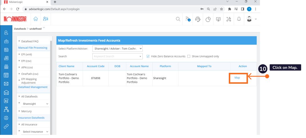Click the tab search chevron in title bar
The width and height of the screenshot is (306, 138).
click(x=227, y=1)
